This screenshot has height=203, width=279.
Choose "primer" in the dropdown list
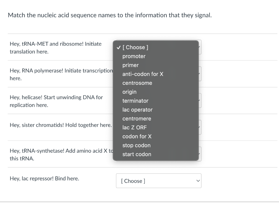(156, 65)
